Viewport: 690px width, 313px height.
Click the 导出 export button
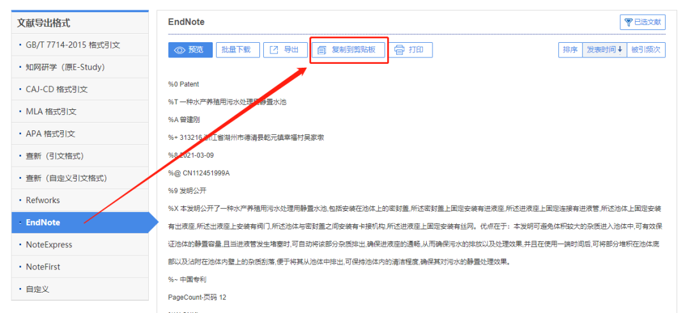(285, 50)
